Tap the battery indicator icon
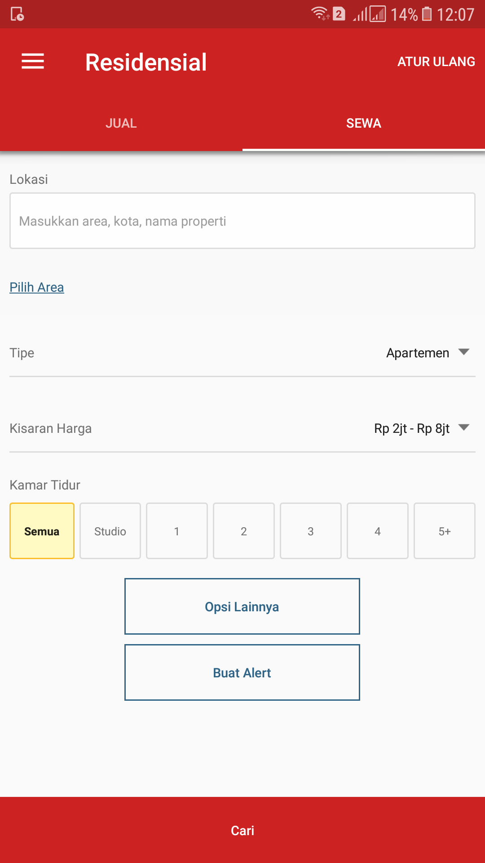The image size is (485, 863). coord(427,14)
